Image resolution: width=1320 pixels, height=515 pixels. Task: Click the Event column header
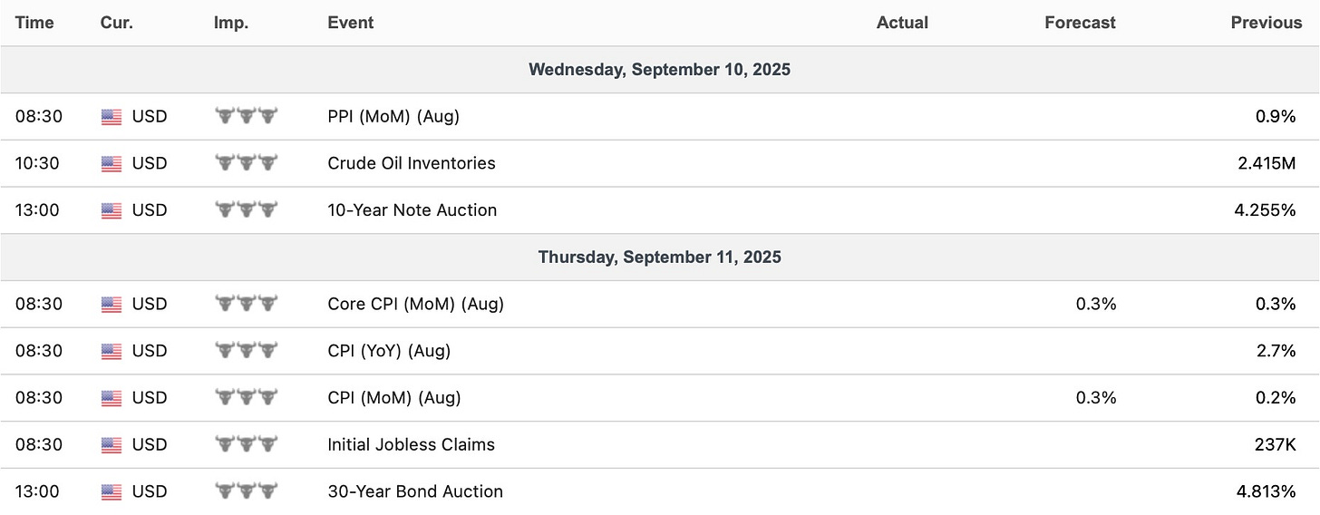(x=351, y=23)
